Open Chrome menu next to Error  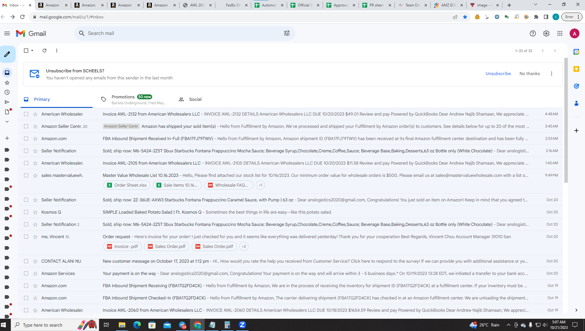click(579, 17)
